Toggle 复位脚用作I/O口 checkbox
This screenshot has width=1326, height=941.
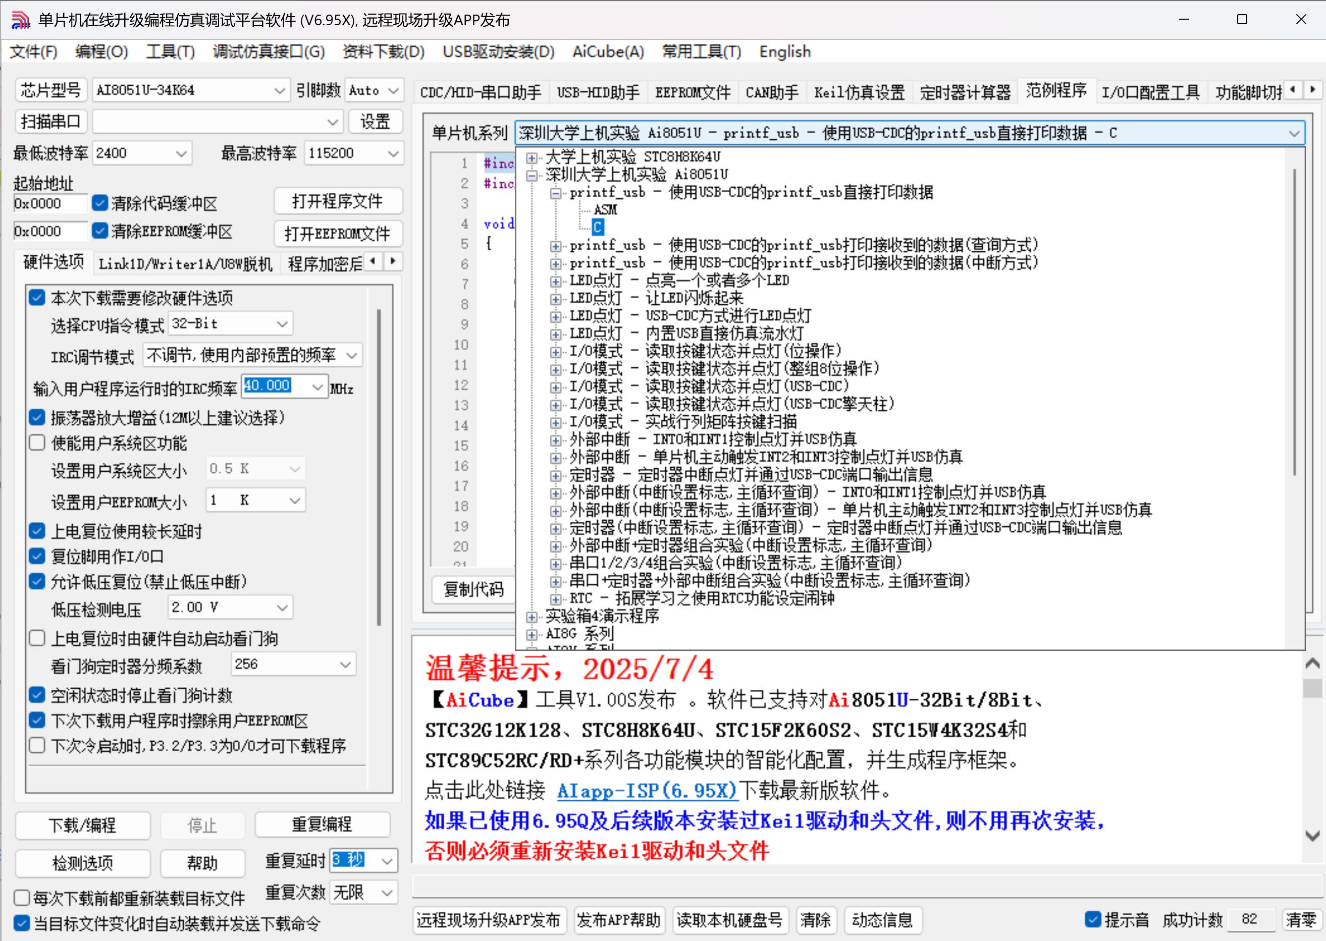pyautogui.click(x=37, y=556)
